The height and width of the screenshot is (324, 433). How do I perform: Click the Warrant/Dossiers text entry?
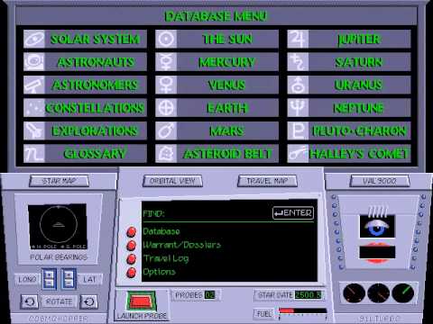click(182, 245)
